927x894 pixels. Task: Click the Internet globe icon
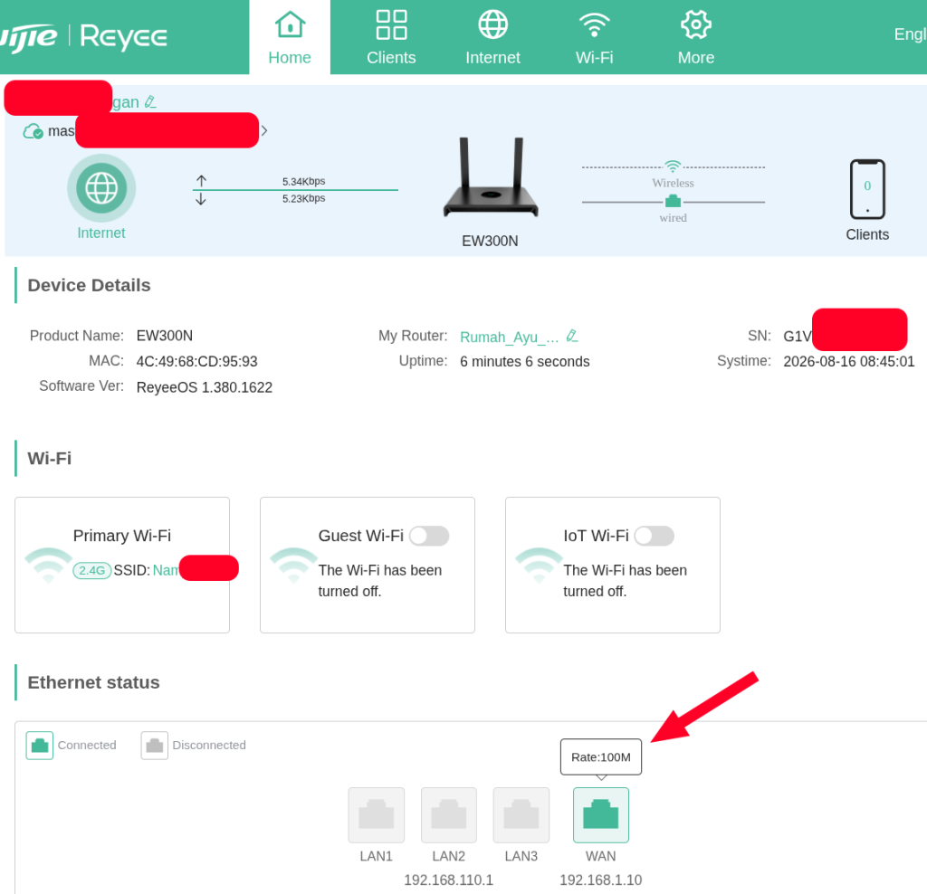pos(101,188)
